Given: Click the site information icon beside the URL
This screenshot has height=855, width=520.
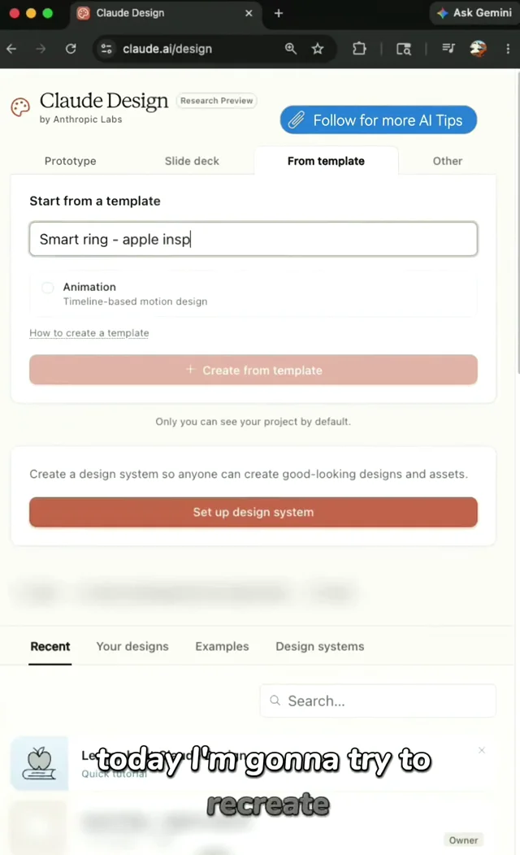Looking at the screenshot, I should pyautogui.click(x=106, y=49).
